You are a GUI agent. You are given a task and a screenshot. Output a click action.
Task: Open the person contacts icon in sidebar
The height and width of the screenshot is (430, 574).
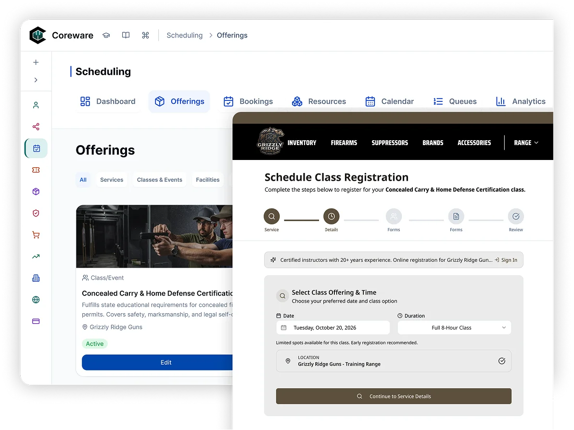click(36, 105)
